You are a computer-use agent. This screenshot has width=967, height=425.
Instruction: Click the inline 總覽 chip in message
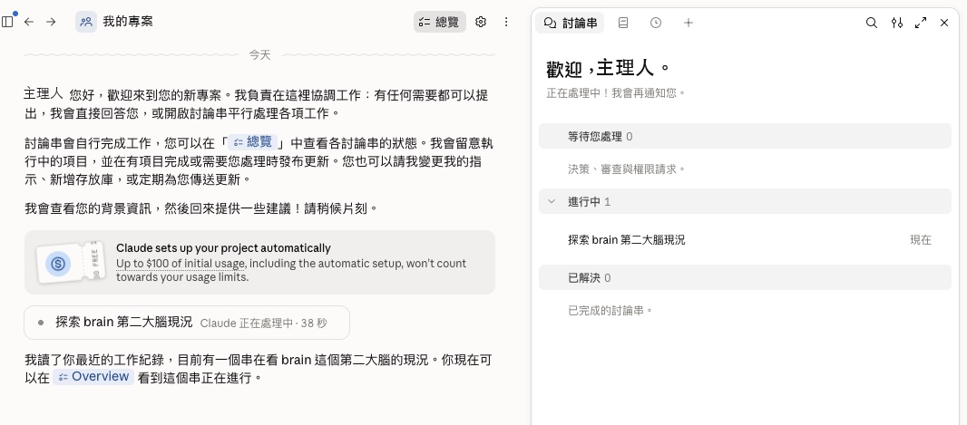(x=253, y=142)
